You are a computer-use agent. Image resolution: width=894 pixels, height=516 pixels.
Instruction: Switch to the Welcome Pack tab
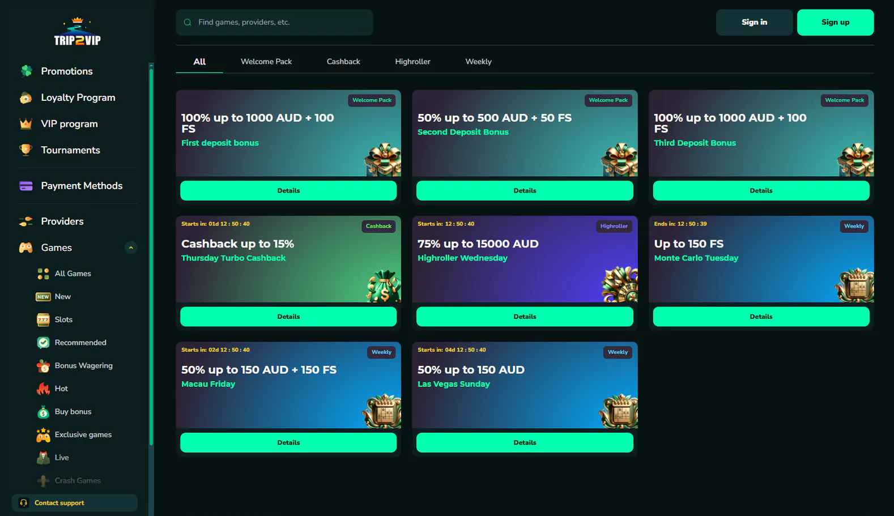click(x=266, y=62)
